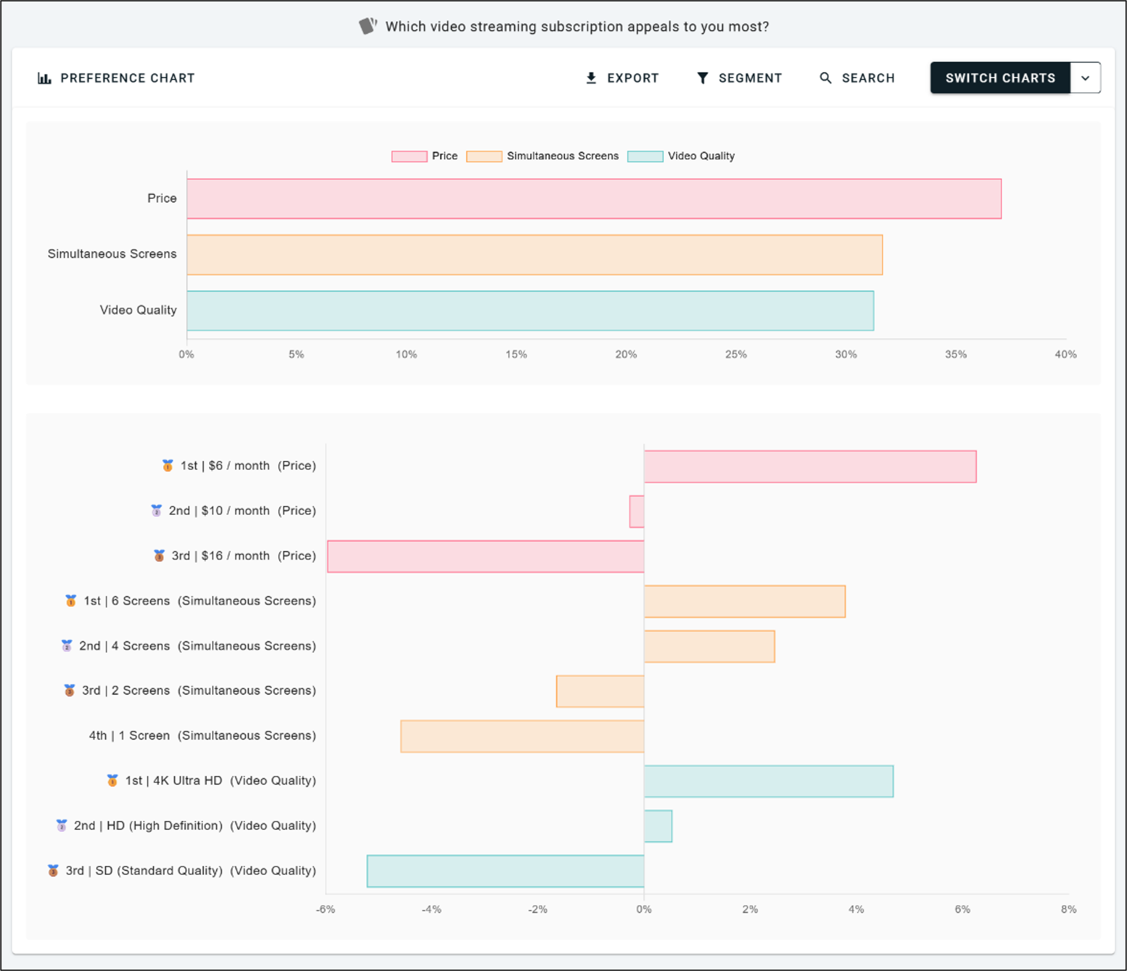This screenshot has width=1127, height=971.
Task: Click the bronze medal icon for SD Standard Quality
Action: (53, 870)
